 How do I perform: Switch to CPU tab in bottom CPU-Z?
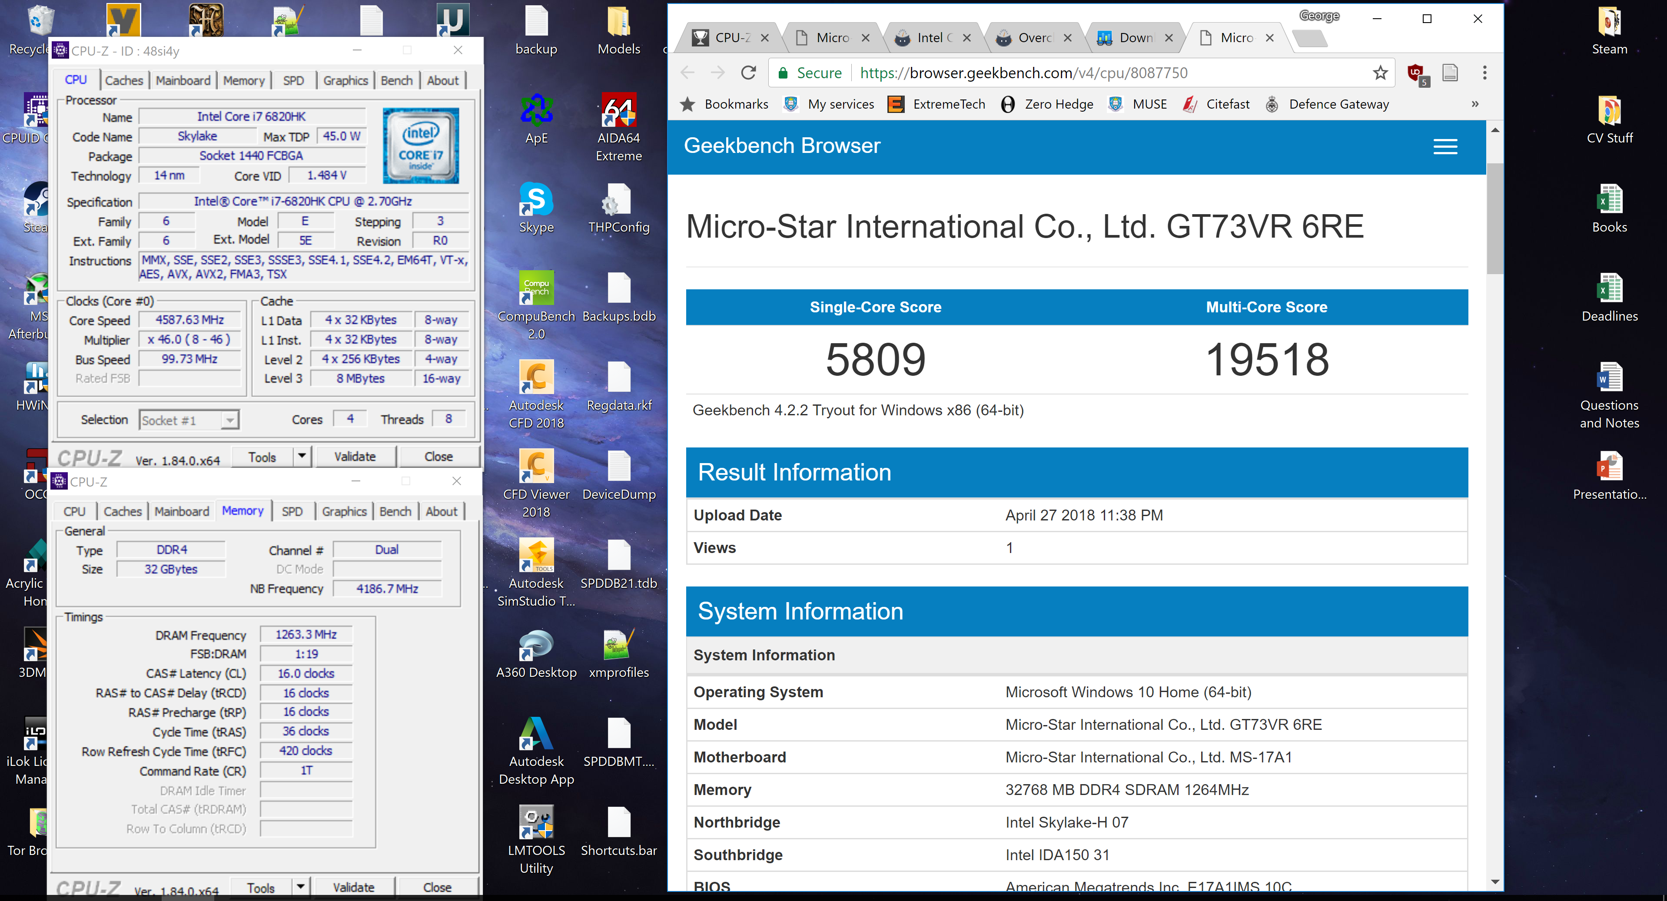(x=74, y=511)
